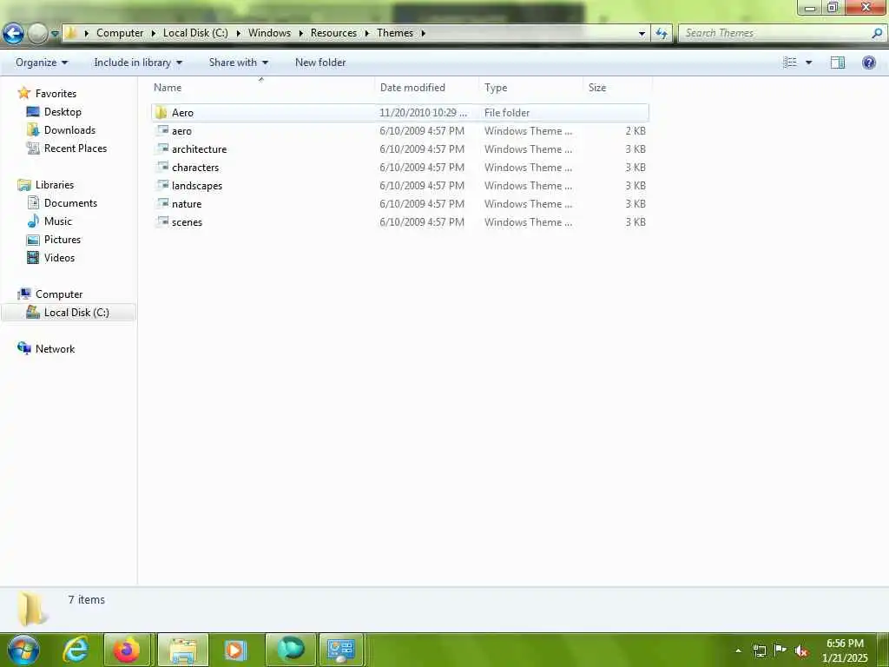
Task: Open Action Center flag tray icon
Action: [x=780, y=650]
